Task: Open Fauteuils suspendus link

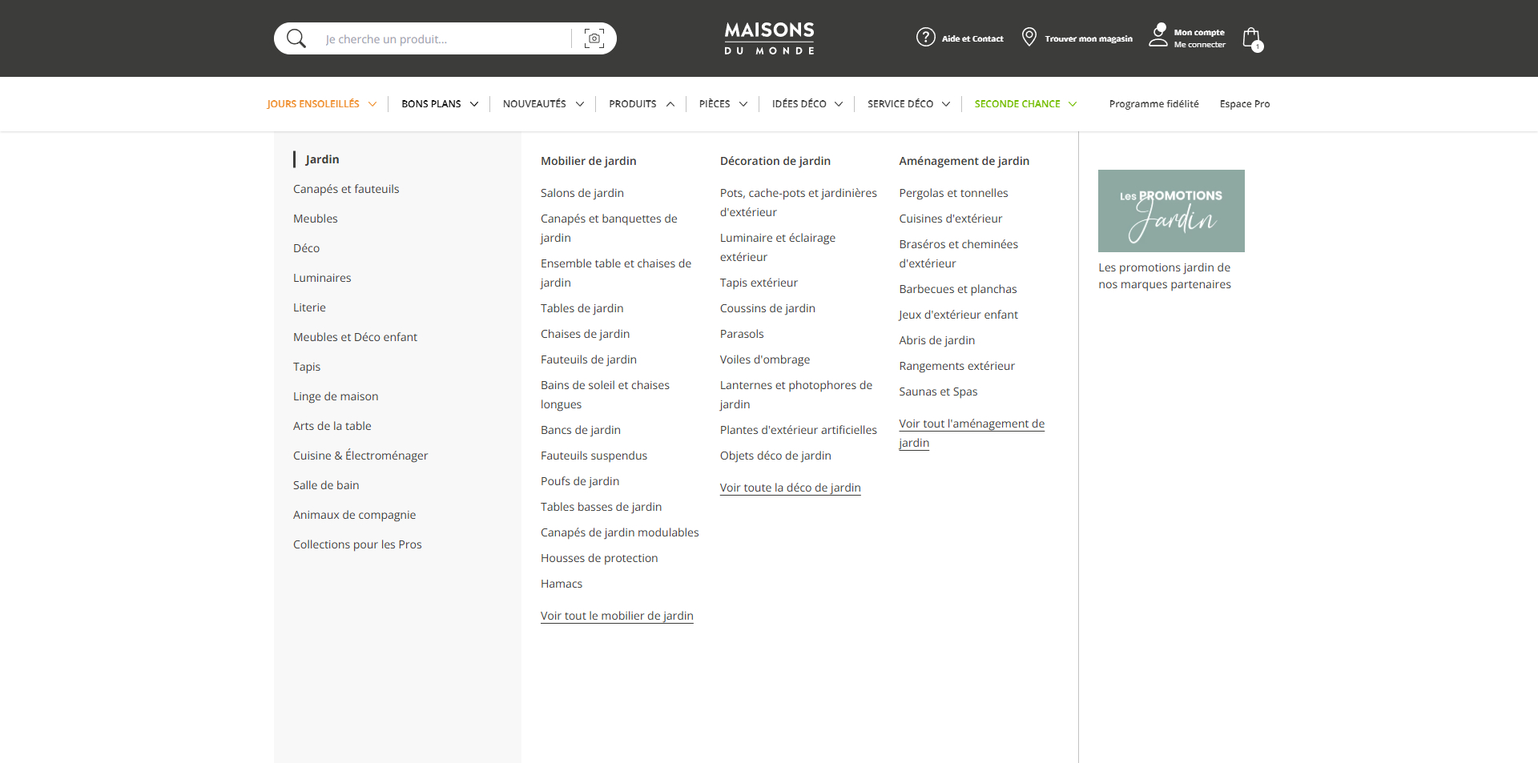Action: tap(594, 456)
